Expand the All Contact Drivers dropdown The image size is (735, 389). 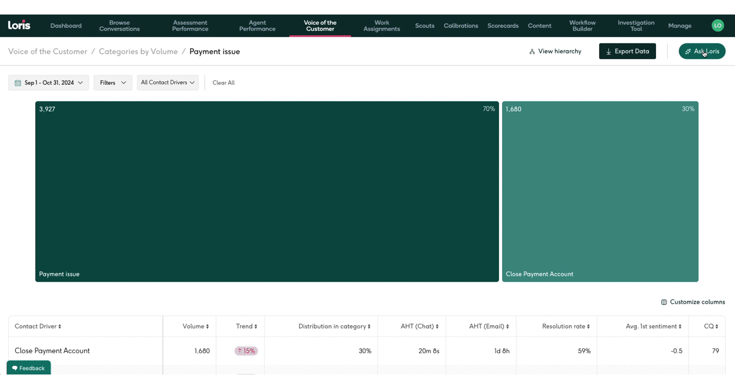click(x=167, y=83)
